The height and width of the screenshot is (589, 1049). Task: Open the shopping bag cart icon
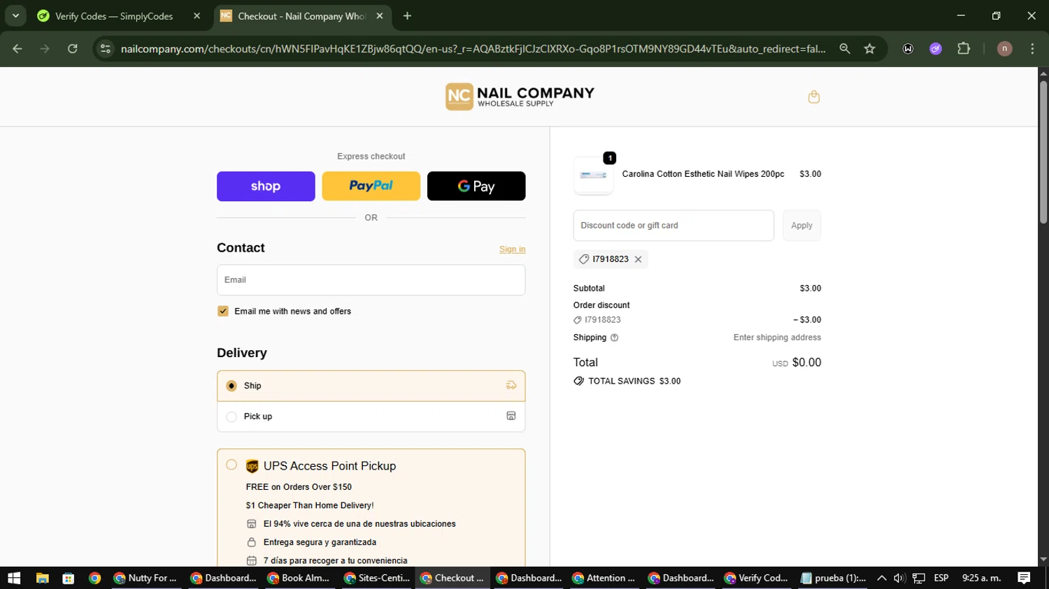point(813,97)
